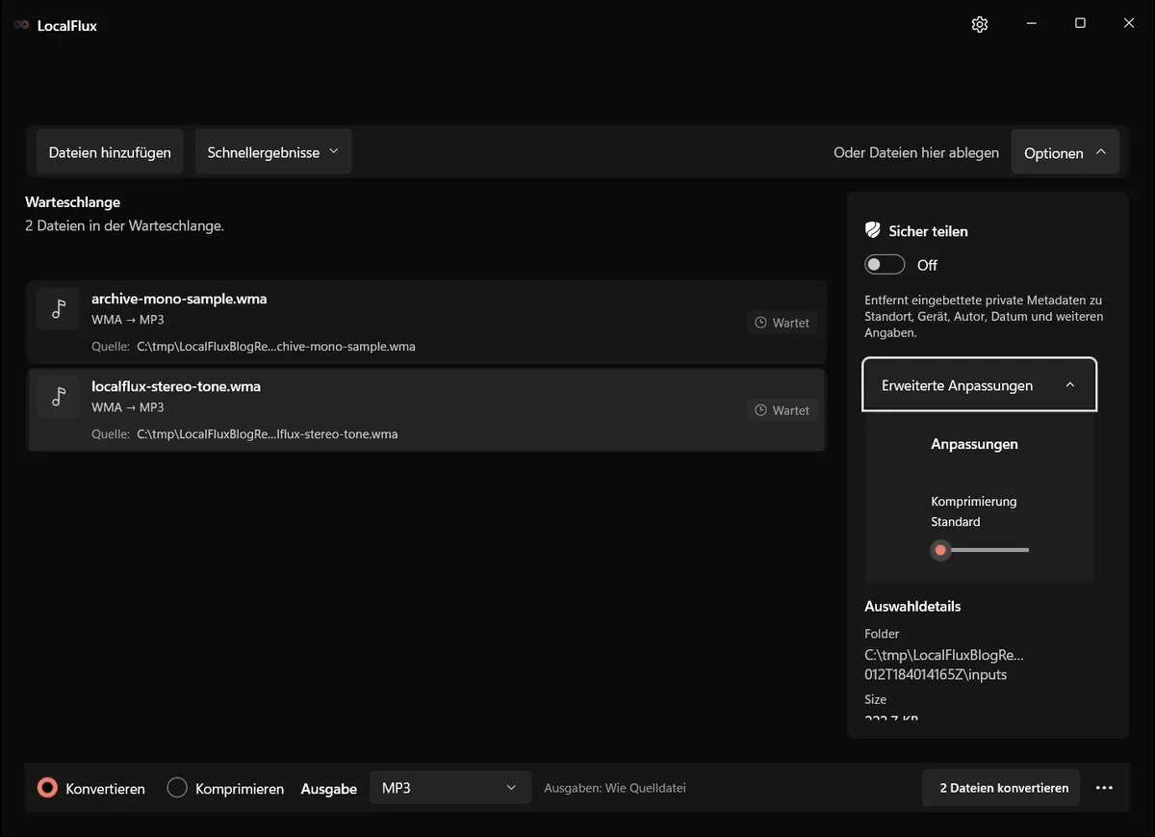Select the Komprimieren radio button
The width and height of the screenshot is (1155, 837).
click(177, 788)
